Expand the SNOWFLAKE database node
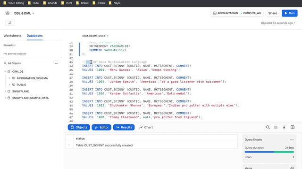 click(x=5, y=91)
